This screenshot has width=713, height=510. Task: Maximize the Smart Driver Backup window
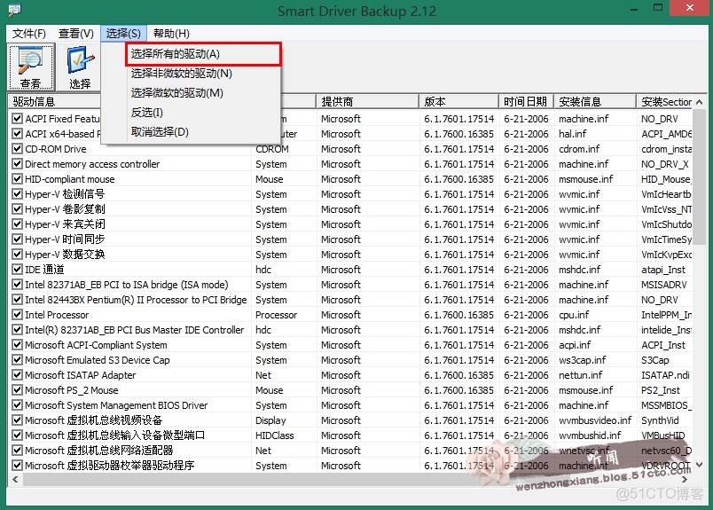click(657, 8)
